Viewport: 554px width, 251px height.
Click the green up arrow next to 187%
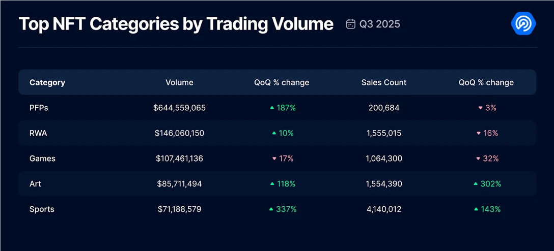272,108
